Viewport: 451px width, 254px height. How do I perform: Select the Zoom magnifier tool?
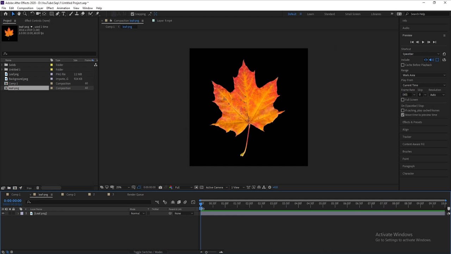click(x=25, y=14)
